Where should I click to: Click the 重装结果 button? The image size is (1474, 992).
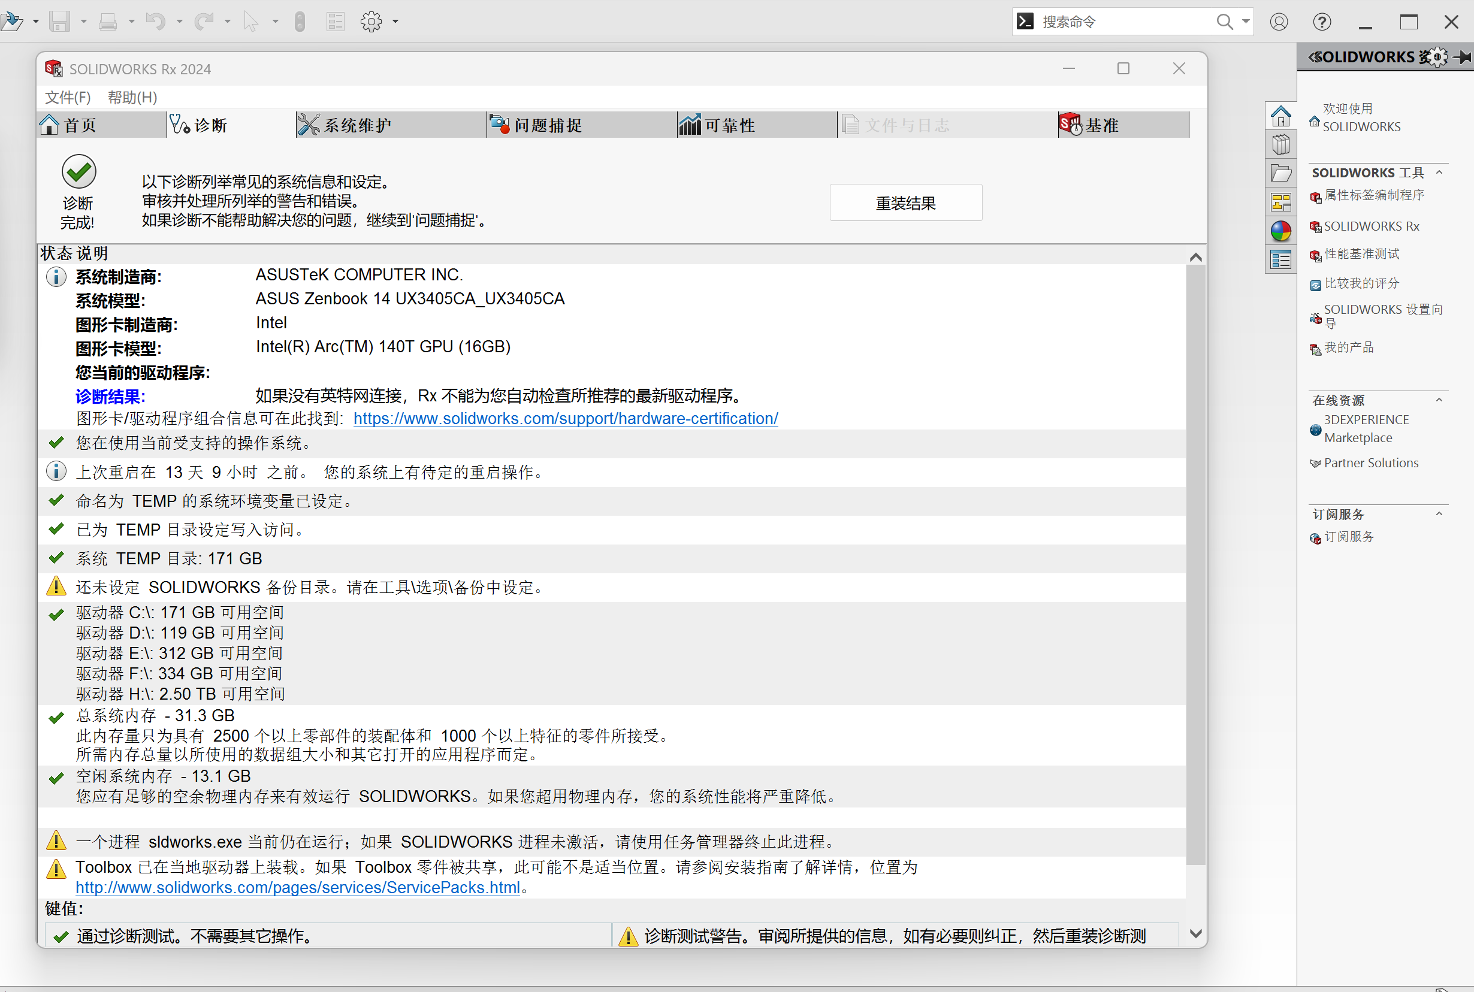906,203
